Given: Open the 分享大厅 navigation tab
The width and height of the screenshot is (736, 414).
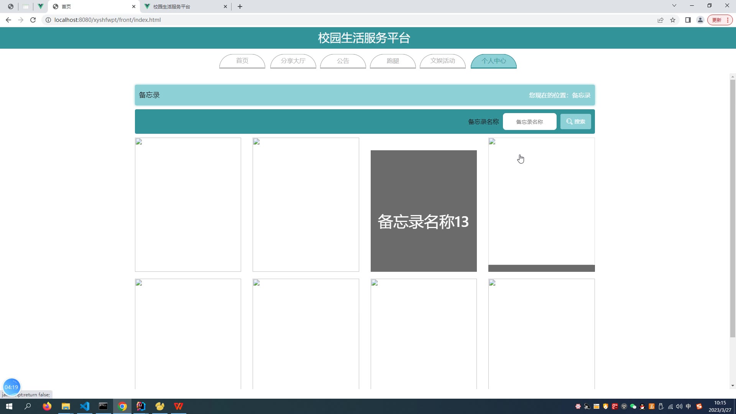Looking at the screenshot, I should tap(293, 61).
